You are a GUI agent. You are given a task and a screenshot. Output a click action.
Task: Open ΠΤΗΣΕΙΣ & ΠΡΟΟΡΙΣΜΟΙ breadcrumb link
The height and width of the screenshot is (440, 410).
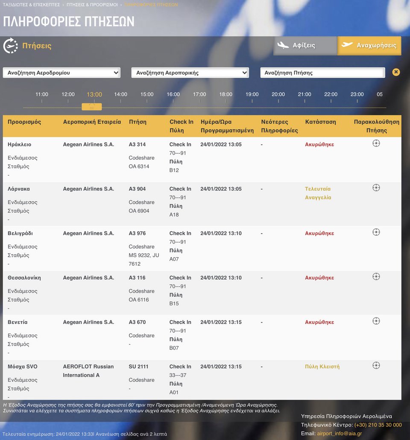(92, 5)
